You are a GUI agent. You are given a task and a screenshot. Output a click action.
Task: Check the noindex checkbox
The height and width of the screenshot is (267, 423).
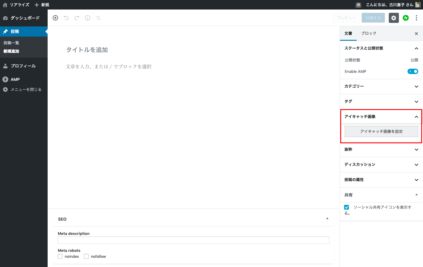coord(60,256)
